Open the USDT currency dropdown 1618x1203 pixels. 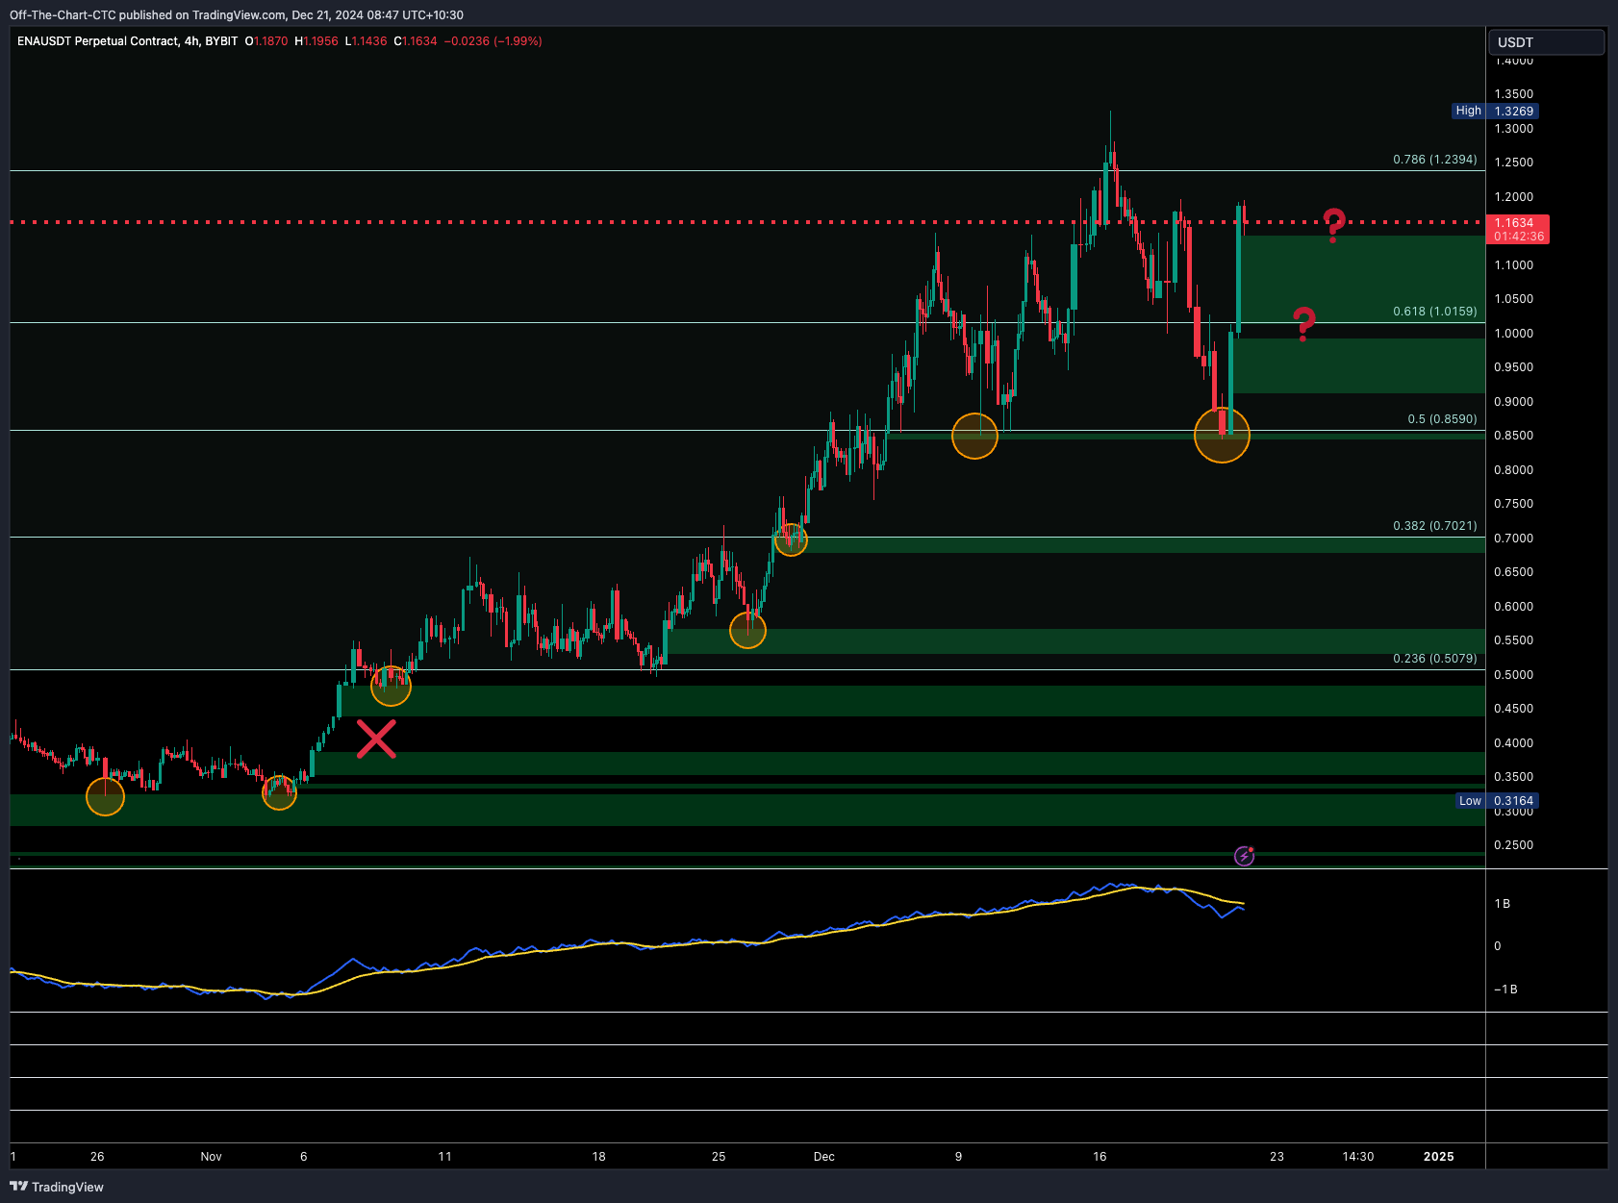1547,42
